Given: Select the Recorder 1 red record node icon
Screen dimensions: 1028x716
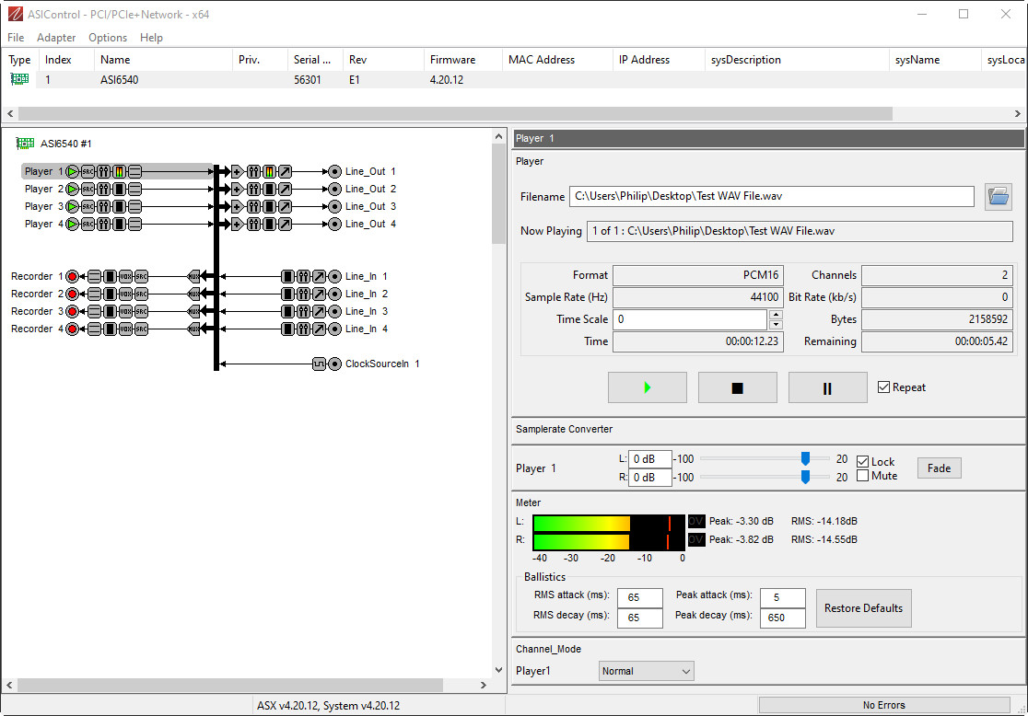Looking at the screenshot, I should click(x=73, y=276).
